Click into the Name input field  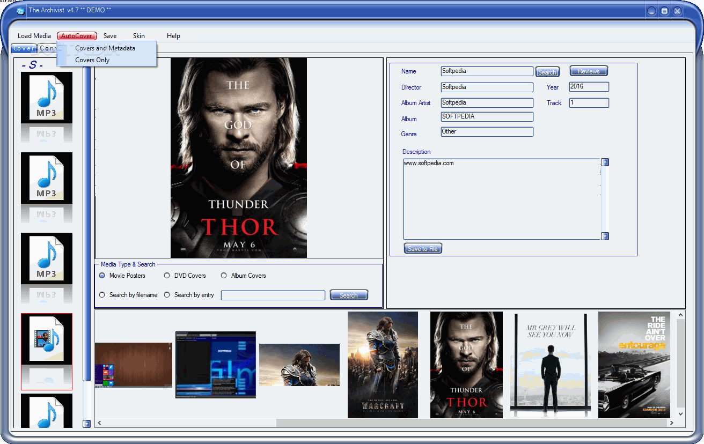click(x=487, y=71)
